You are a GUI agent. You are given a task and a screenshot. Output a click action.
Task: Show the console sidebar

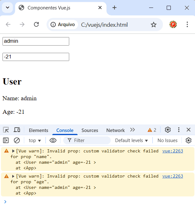tap(6, 140)
